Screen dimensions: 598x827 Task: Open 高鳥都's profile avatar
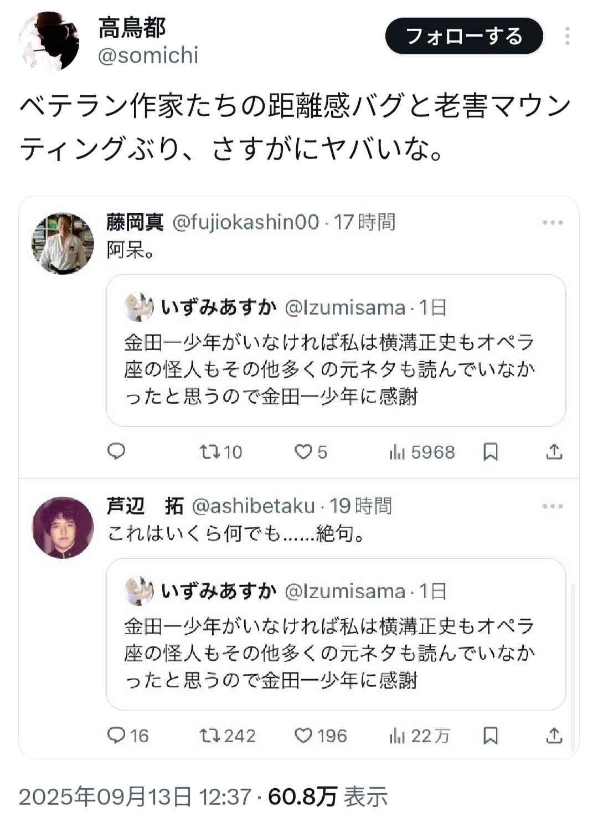[x=49, y=42]
